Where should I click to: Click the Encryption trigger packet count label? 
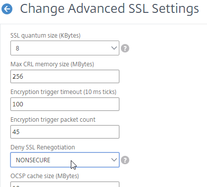pyautogui.click(x=53, y=120)
